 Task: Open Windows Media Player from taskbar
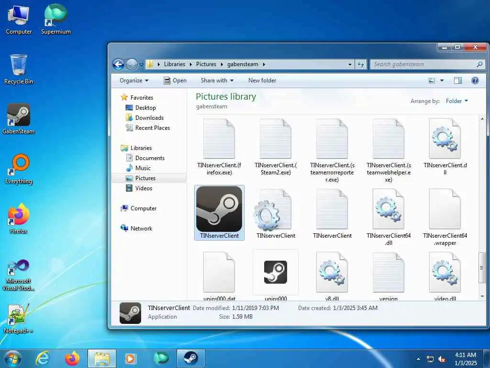coord(130,358)
